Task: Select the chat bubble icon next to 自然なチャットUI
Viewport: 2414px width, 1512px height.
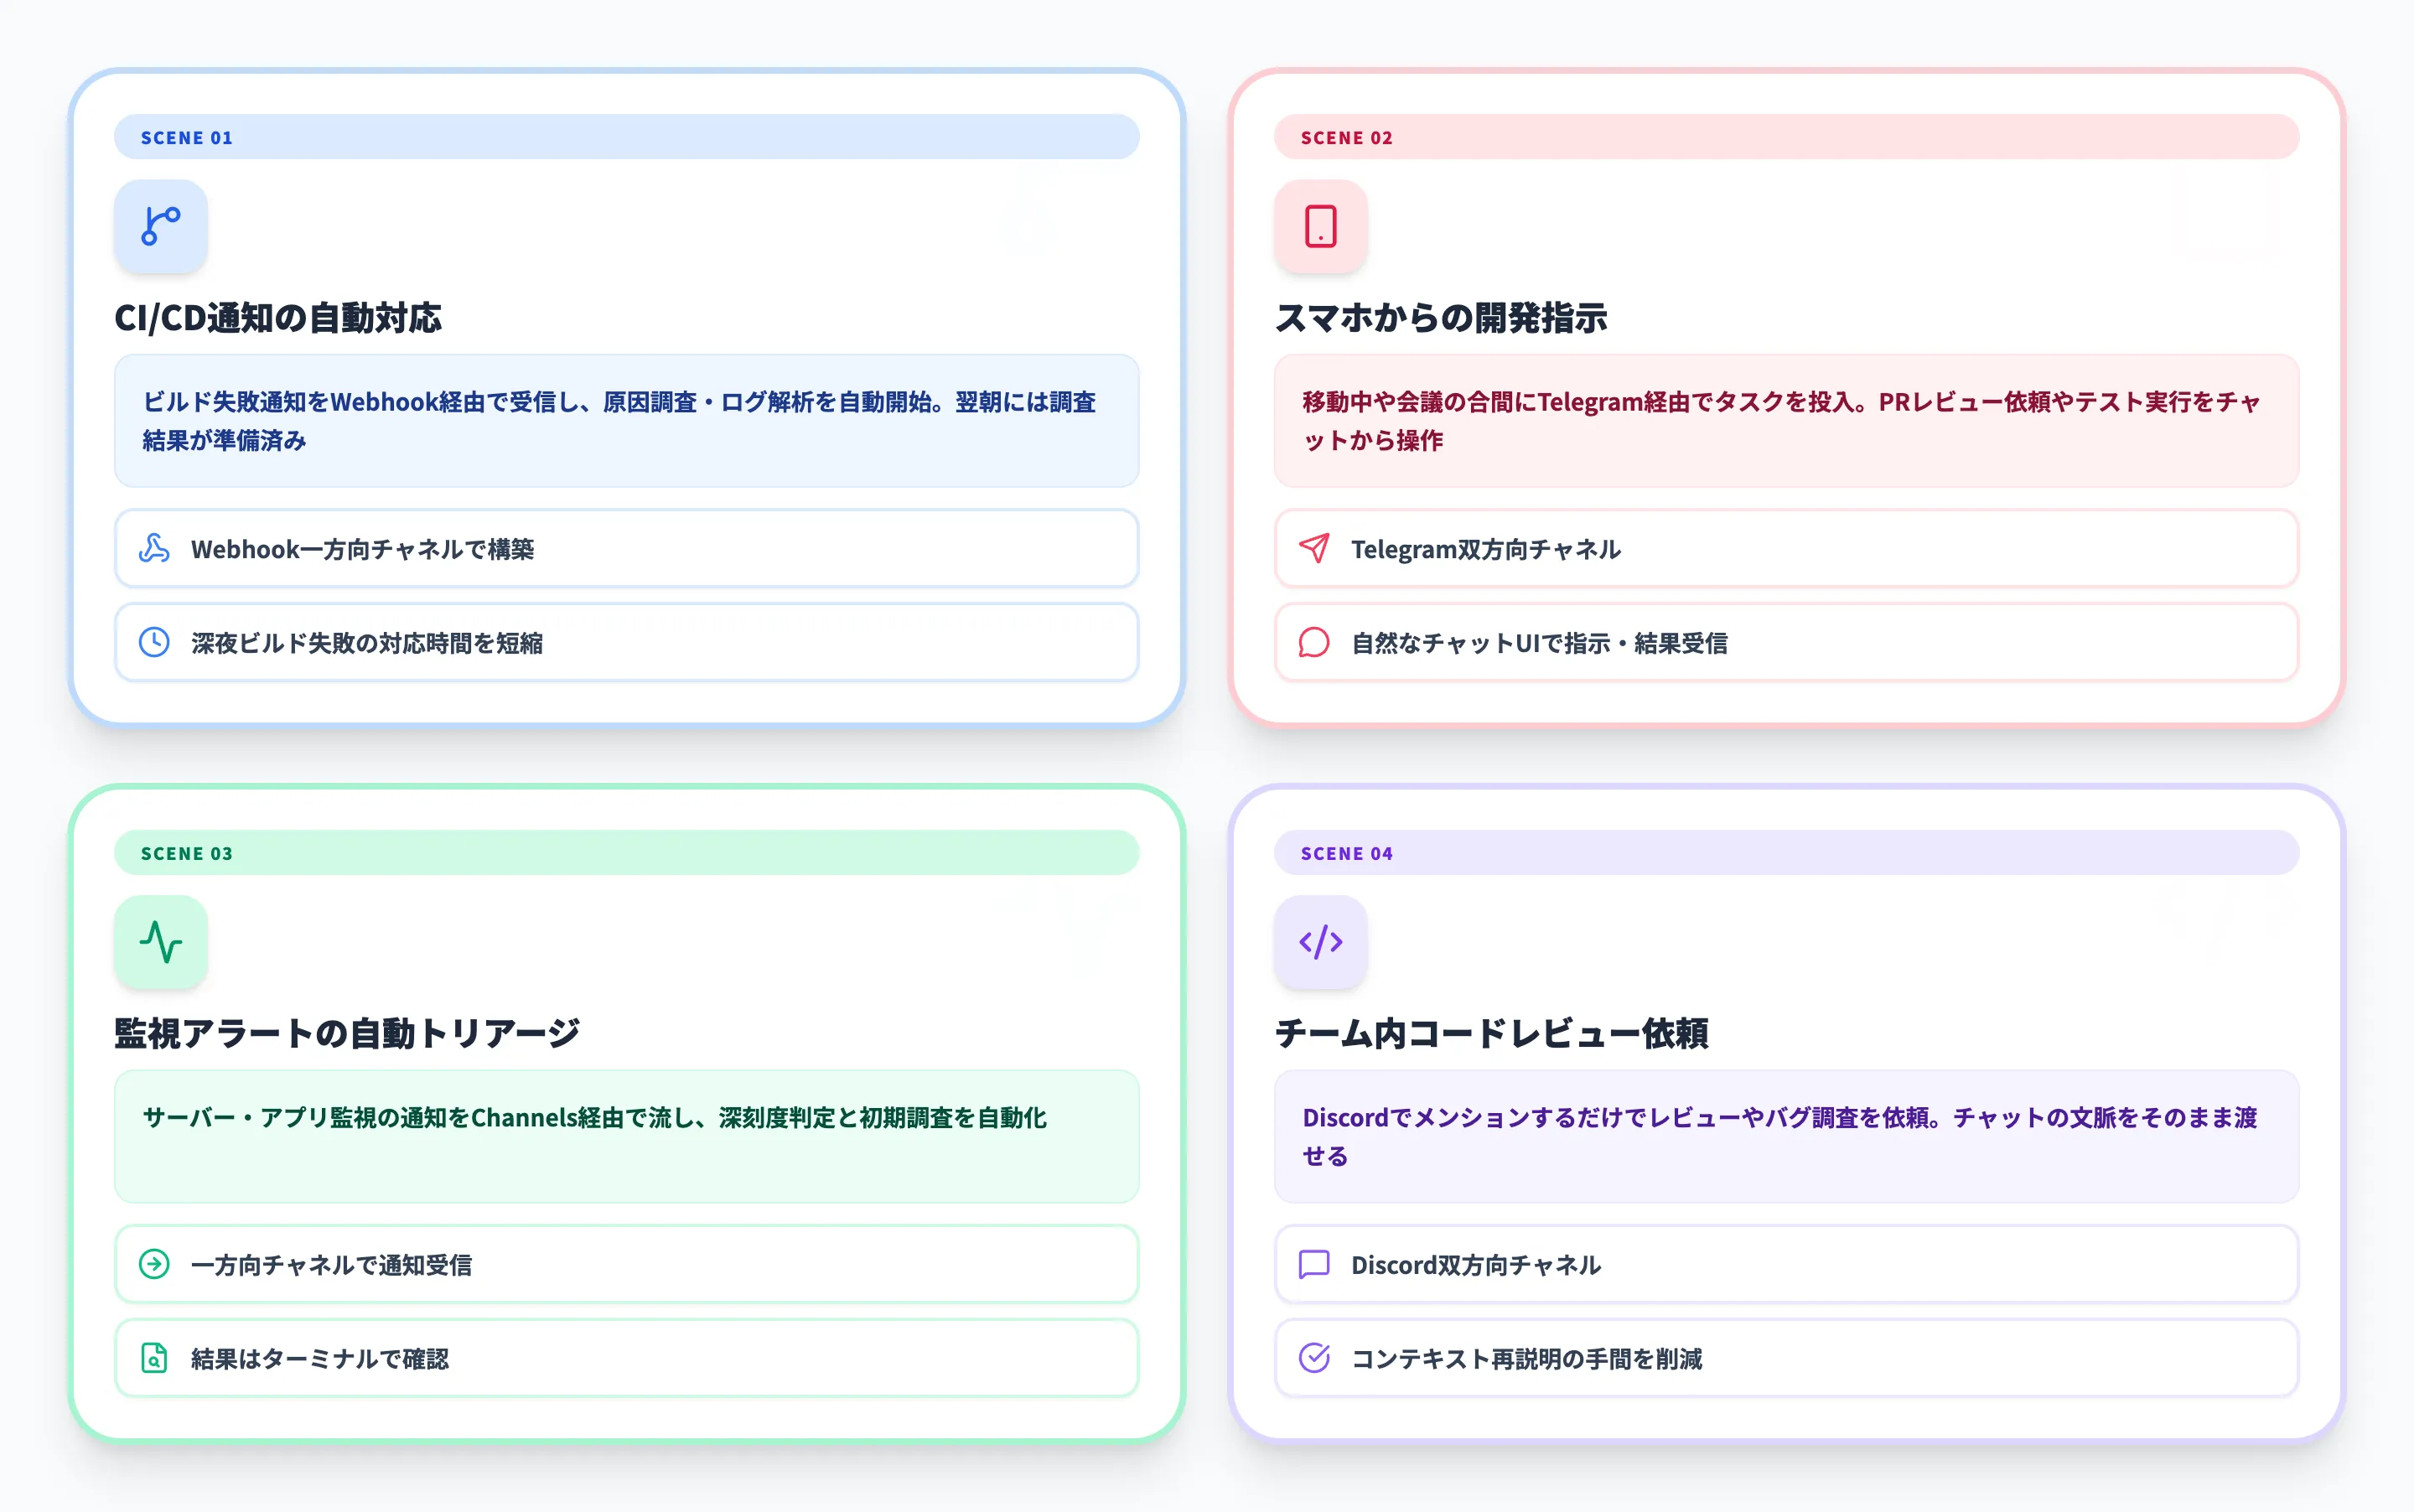Action: pyautogui.click(x=1313, y=643)
